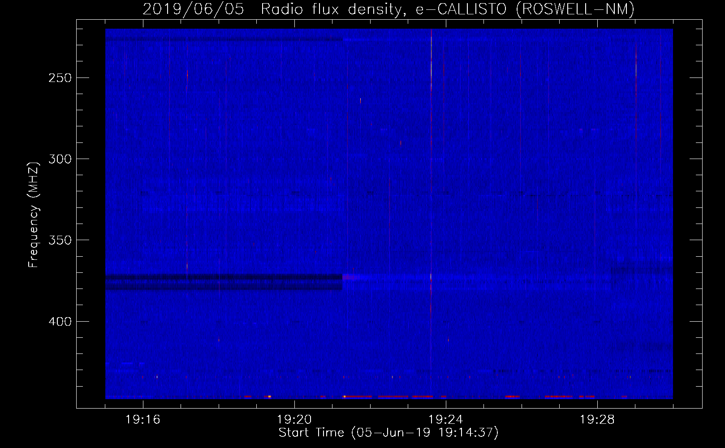This screenshot has width=725, height=448.
Task: Click the 'Start Time (05-Jun-19 19:14:37)' label
Action: tap(388, 433)
